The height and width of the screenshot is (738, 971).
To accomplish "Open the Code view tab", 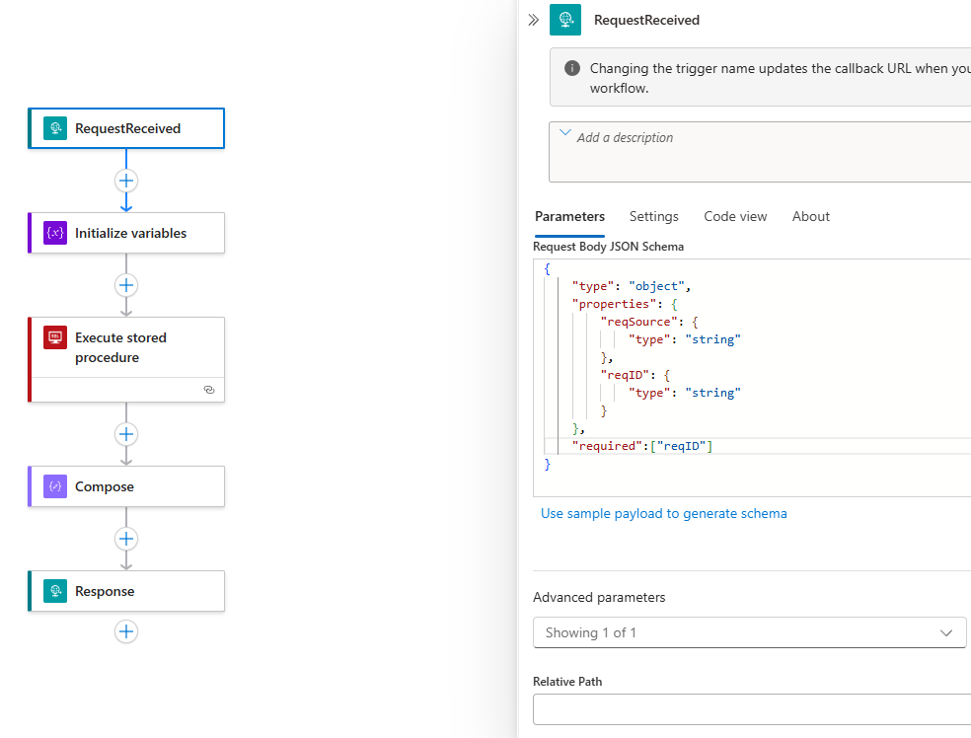I will [x=735, y=216].
